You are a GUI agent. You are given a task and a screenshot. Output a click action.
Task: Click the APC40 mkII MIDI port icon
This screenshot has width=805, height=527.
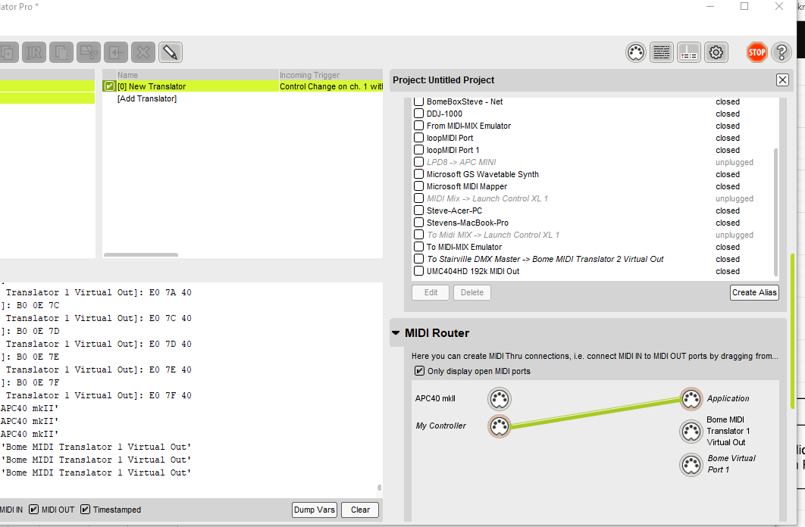[x=499, y=399]
